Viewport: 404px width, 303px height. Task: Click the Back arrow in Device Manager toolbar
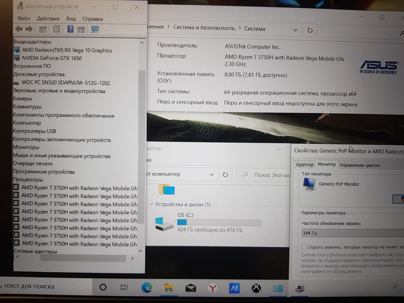(x=19, y=29)
